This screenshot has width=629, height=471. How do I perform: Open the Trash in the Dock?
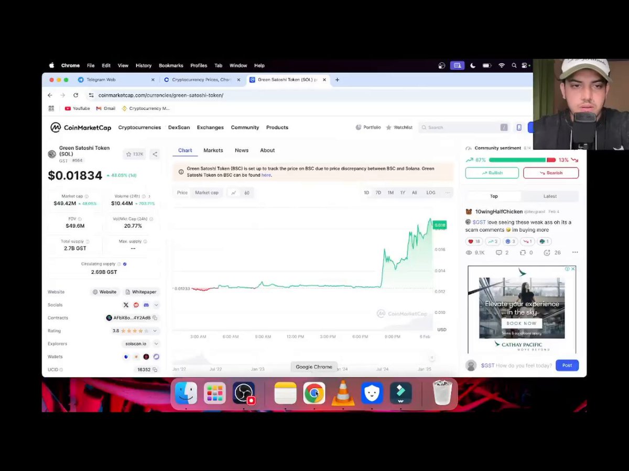click(442, 393)
